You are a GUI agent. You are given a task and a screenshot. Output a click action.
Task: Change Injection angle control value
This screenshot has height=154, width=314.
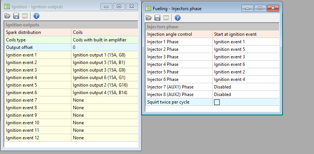pyautogui.click(x=246, y=34)
